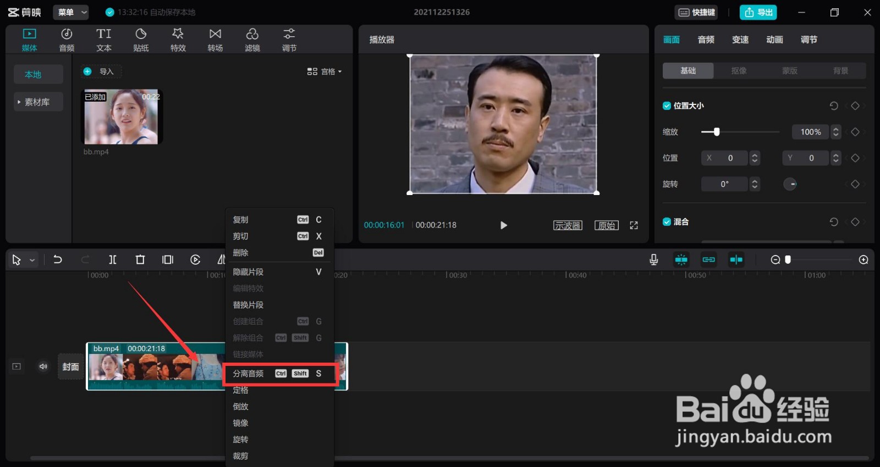The height and width of the screenshot is (467, 880).
Task: Click the 旋转 rotation degree field
Action: (724, 184)
